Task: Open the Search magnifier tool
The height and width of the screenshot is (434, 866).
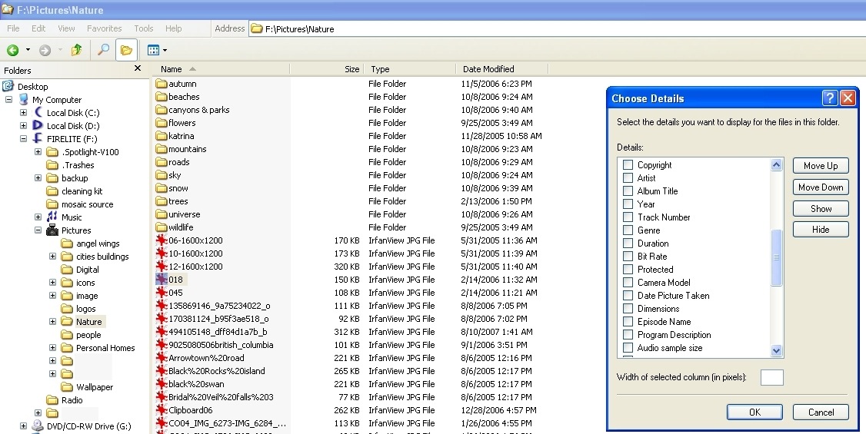Action: coord(103,50)
